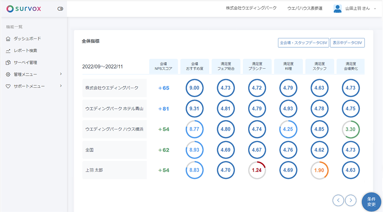Click the サーベイ管理 clipboard icon
The width and height of the screenshot is (383, 212).
click(8, 62)
